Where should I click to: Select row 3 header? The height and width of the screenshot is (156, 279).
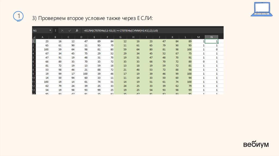[x=34, y=49]
